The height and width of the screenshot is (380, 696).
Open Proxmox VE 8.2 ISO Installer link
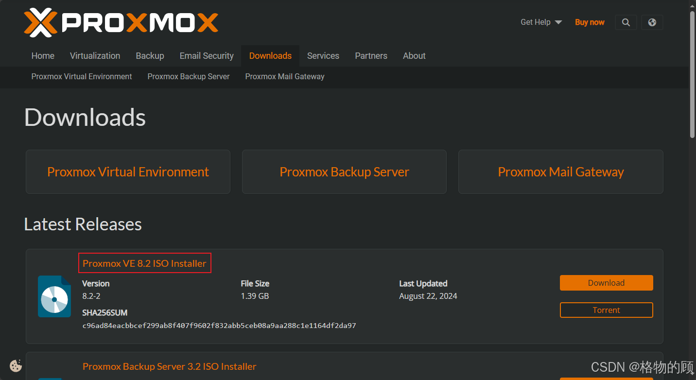144,263
